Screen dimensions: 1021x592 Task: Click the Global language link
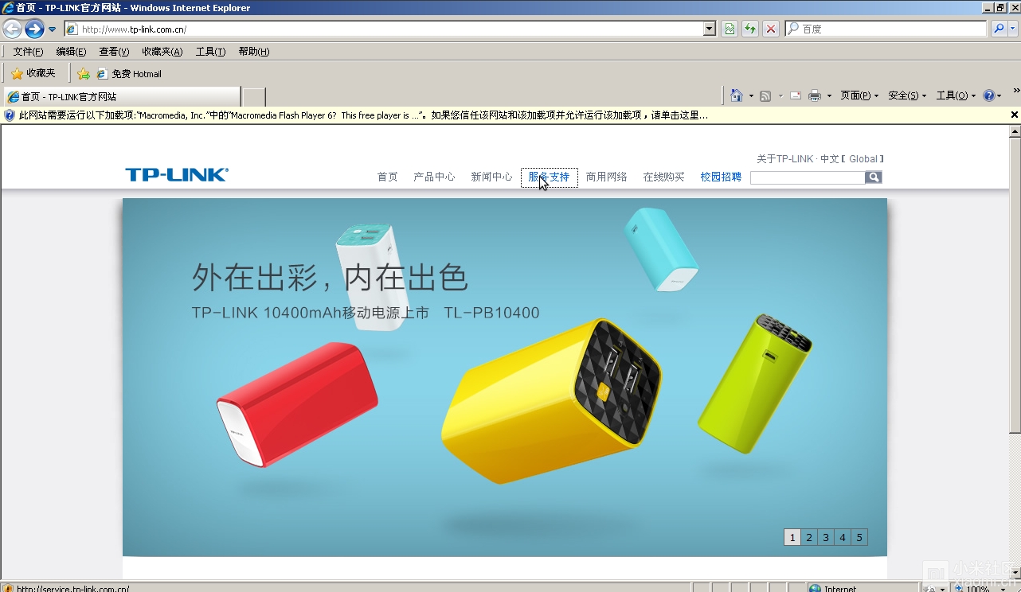click(863, 159)
